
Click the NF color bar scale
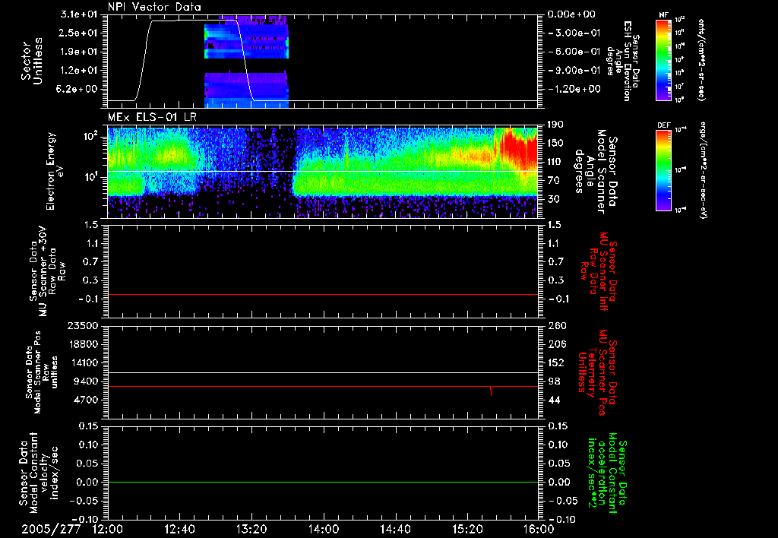664,59
